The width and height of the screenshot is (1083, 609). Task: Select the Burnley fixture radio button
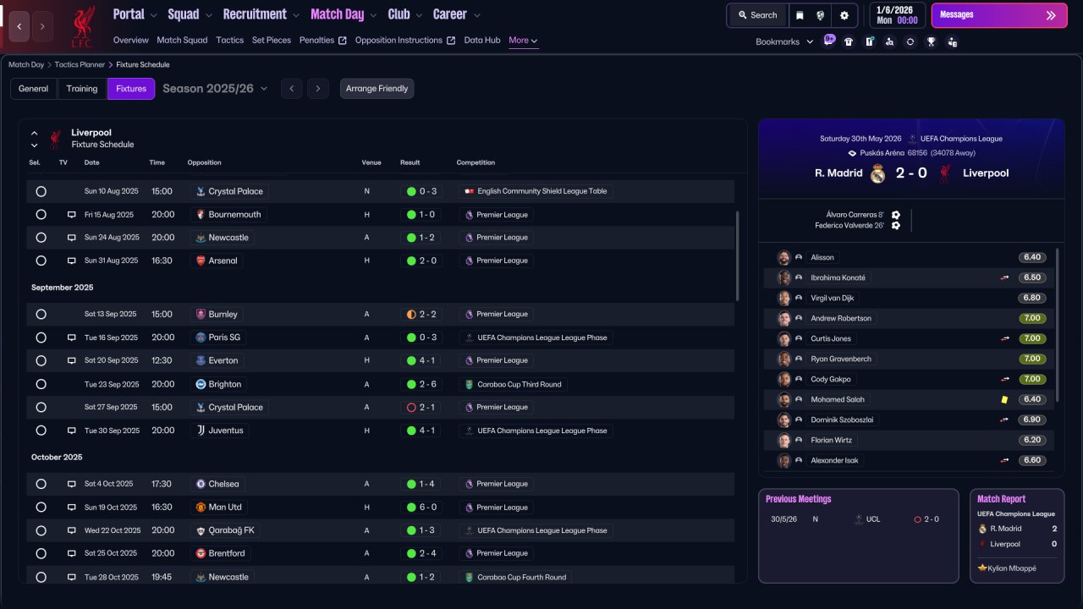[41, 314]
